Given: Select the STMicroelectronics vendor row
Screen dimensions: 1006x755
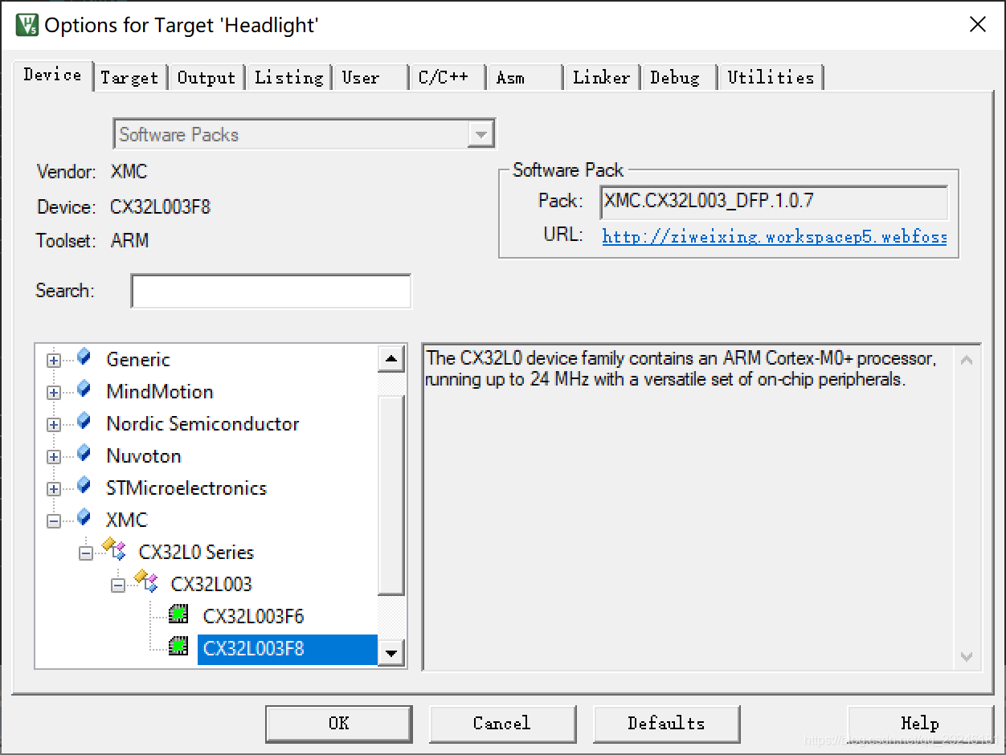Looking at the screenshot, I should (x=186, y=488).
